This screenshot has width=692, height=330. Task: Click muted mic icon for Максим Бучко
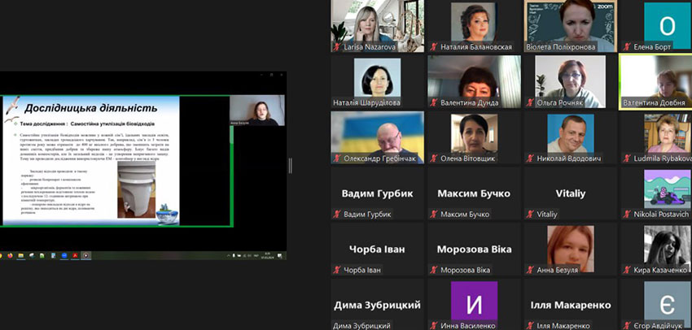click(x=434, y=214)
